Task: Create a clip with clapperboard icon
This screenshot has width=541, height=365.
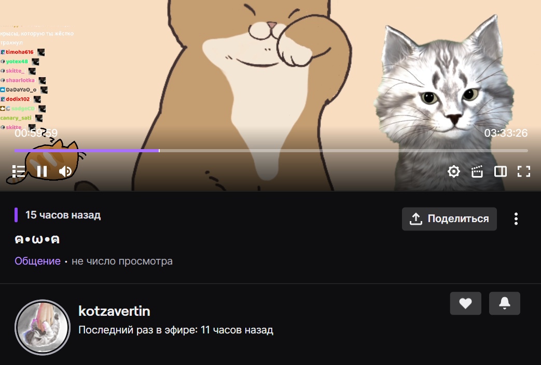Action: [x=477, y=171]
